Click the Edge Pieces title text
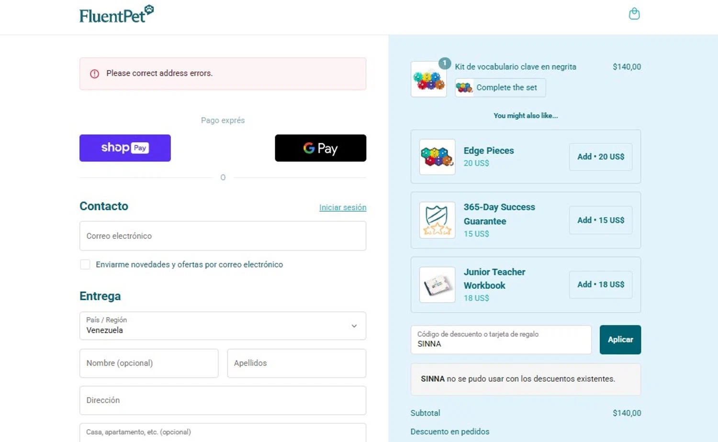This screenshot has height=442, width=718. click(x=489, y=150)
